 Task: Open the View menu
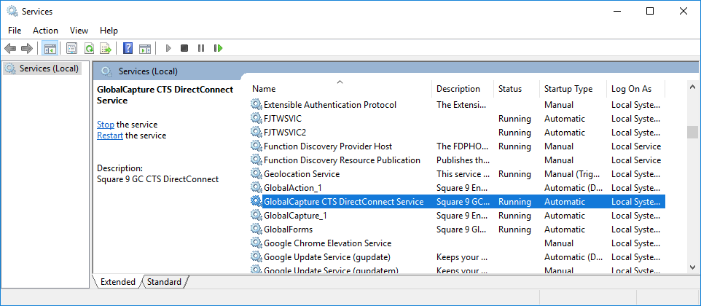[79, 31]
